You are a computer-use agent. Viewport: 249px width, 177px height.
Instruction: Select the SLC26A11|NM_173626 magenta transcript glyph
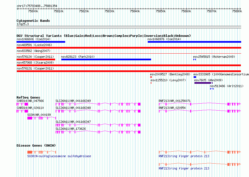(x=98, y=132)
